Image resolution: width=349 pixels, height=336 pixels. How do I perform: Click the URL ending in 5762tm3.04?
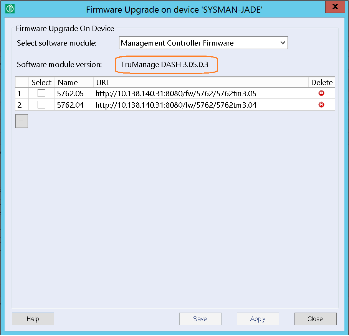point(176,105)
